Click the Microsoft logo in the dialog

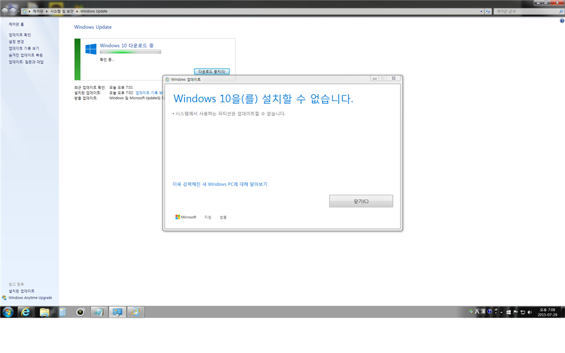coord(185,217)
